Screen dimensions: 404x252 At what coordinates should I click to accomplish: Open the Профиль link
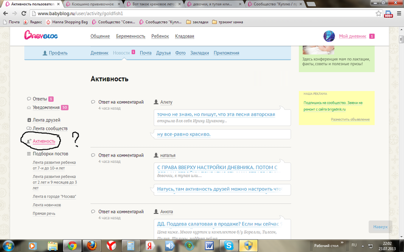pos(55,53)
